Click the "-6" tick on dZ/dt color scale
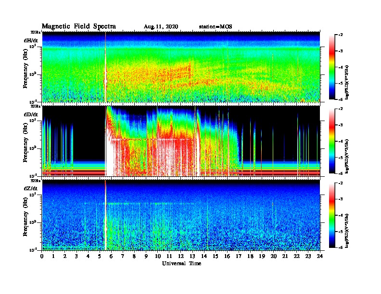The height and width of the screenshot is (294, 381). (341, 247)
